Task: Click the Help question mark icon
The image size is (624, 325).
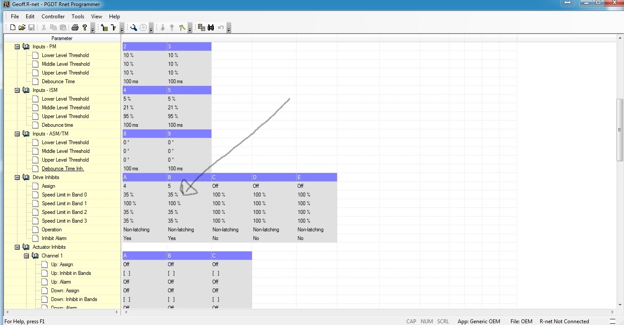Action: click(85, 27)
